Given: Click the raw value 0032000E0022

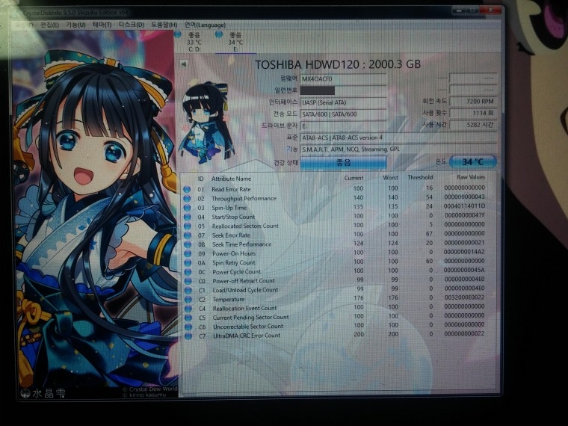Looking at the screenshot, I should coord(464,297).
